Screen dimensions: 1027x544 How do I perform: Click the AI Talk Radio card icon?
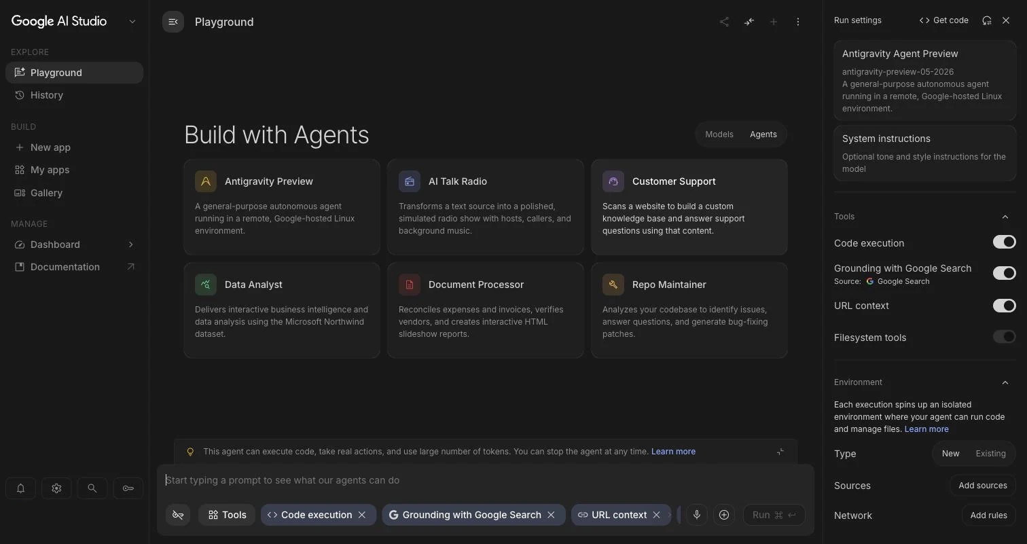coord(410,181)
